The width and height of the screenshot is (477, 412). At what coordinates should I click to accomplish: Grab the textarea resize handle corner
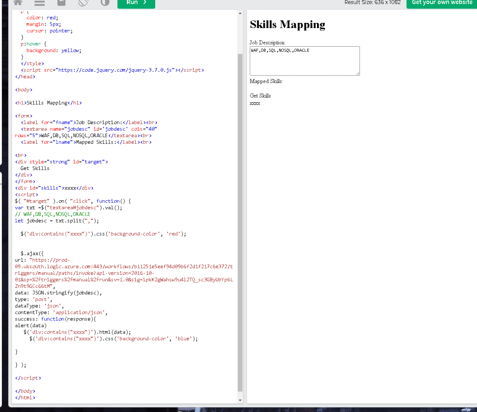358,73
